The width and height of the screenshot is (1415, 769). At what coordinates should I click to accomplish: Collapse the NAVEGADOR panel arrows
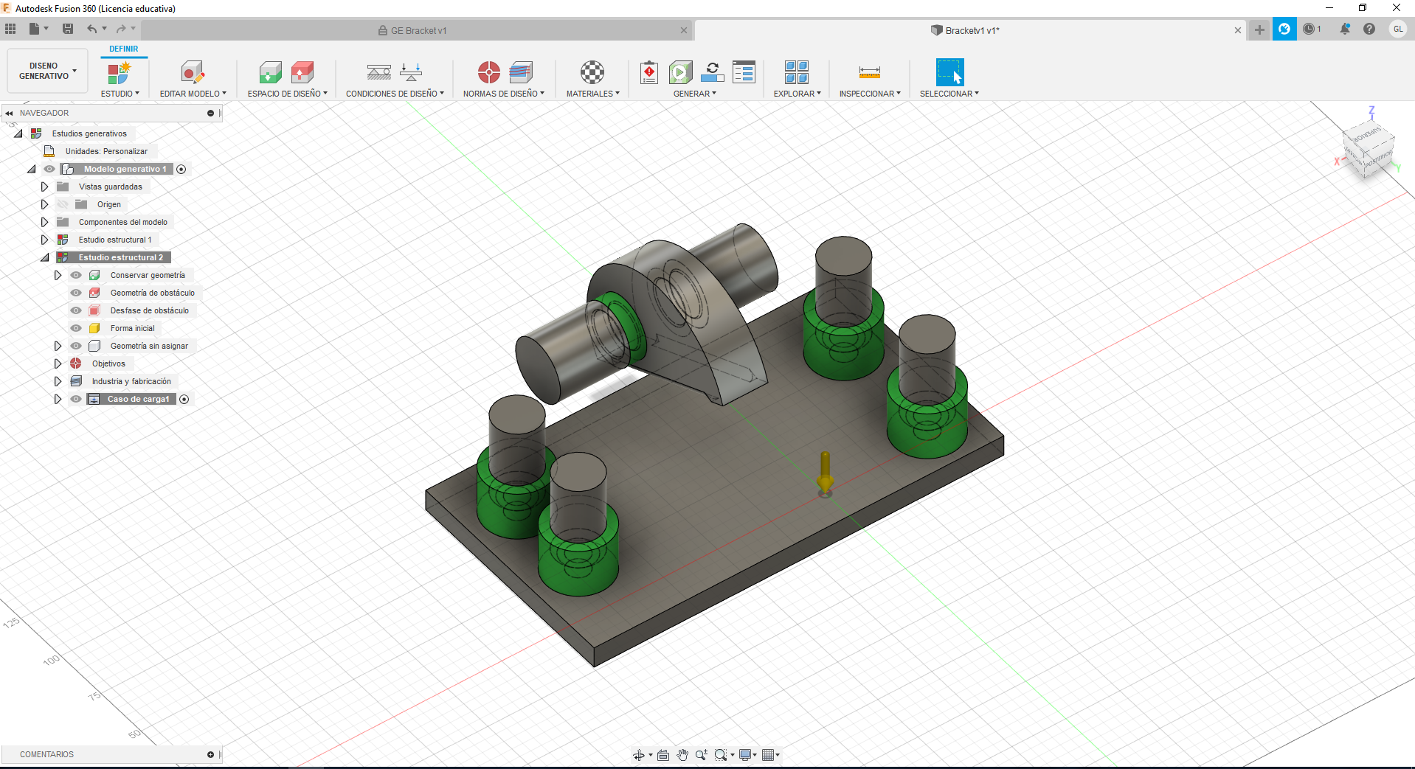[x=9, y=113]
